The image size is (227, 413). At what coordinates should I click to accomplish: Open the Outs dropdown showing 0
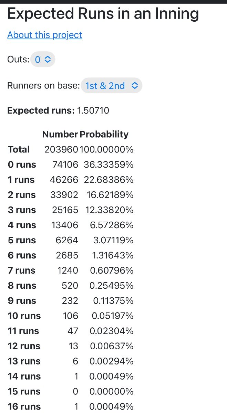[43, 60]
